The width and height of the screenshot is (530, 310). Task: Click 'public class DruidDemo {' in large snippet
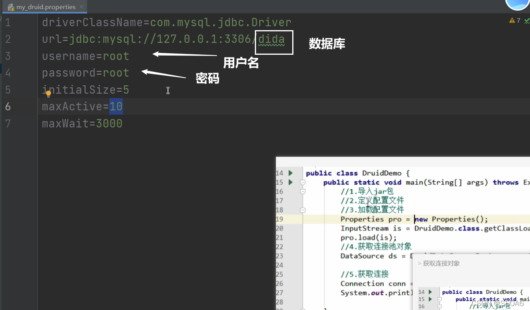[357, 173]
